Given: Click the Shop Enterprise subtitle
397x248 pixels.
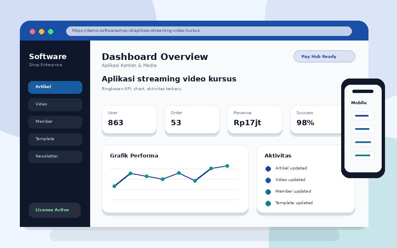Looking at the screenshot, I should (x=45, y=65).
